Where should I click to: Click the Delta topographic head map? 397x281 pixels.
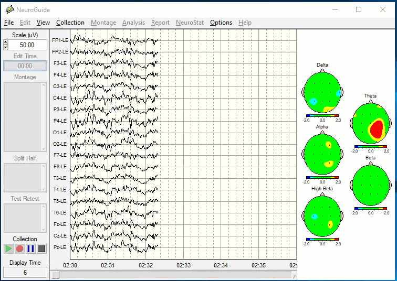(x=322, y=92)
